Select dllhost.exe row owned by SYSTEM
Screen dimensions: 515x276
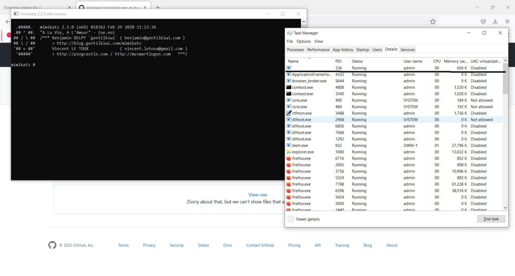point(394,120)
